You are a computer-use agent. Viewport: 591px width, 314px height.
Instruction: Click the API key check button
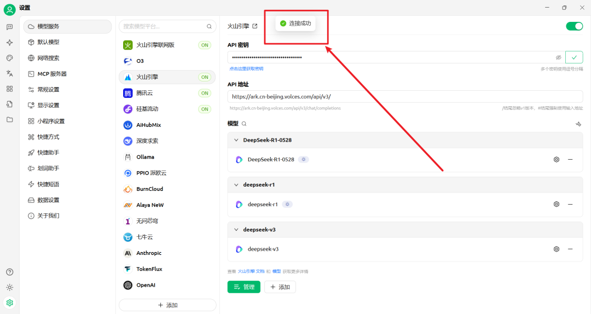coord(574,57)
